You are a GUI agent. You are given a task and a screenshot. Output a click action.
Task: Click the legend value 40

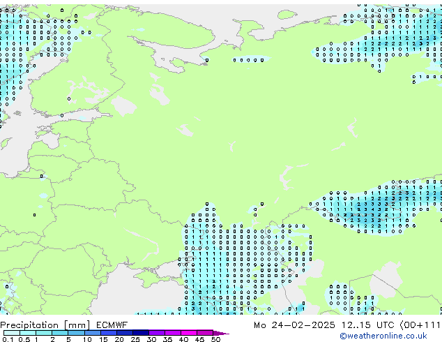click(183, 339)
